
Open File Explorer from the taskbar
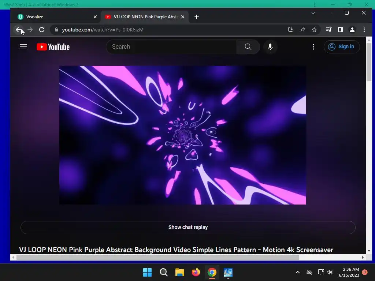pyautogui.click(x=179, y=272)
